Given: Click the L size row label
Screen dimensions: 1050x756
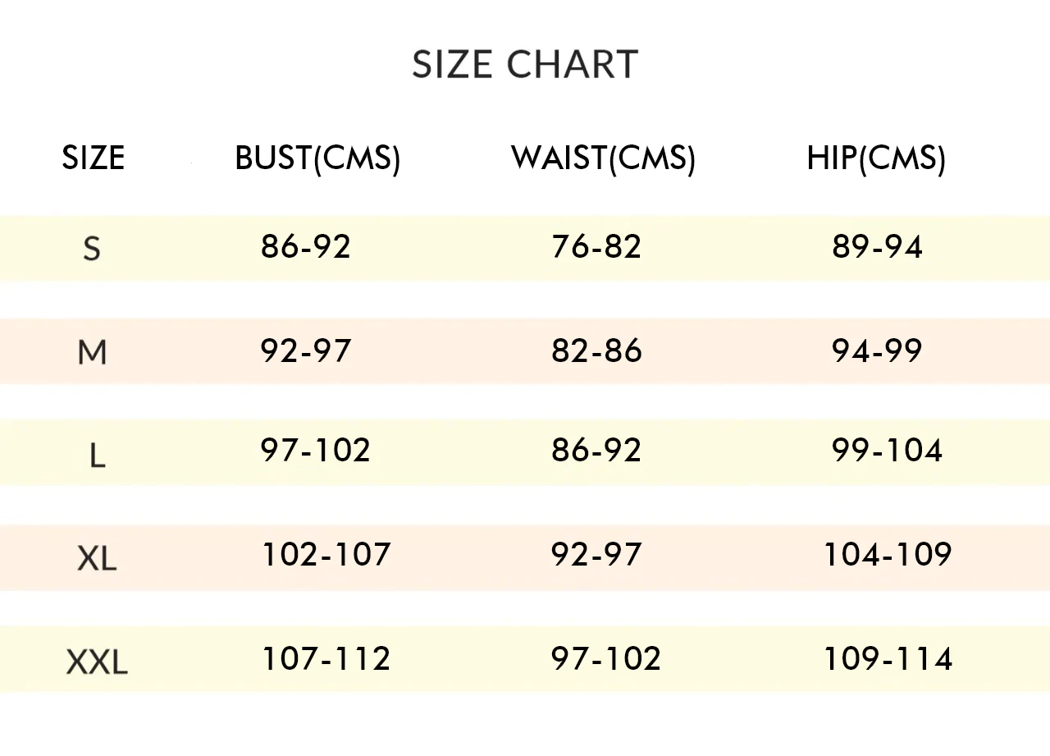Looking at the screenshot, I should pyautogui.click(x=97, y=455).
